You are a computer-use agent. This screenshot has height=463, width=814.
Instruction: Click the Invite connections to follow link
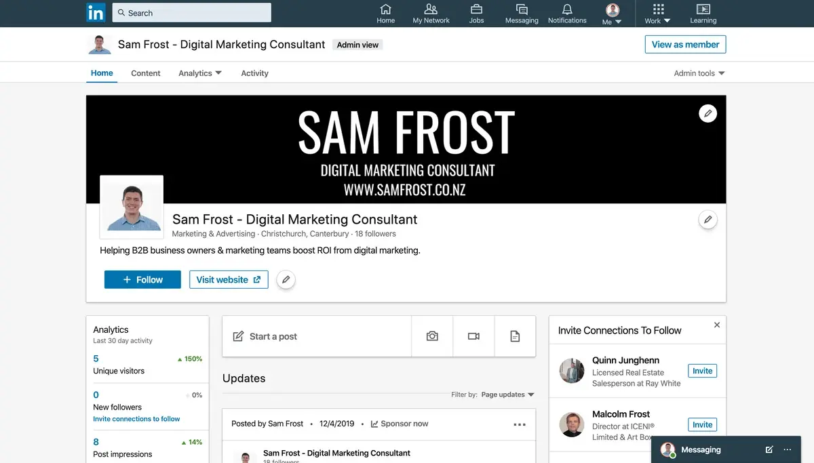tap(136, 419)
